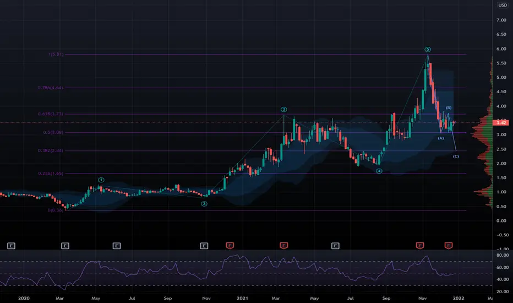Select the circled wave 4 label
The height and width of the screenshot is (303, 513).
click(x=379, y=171)
